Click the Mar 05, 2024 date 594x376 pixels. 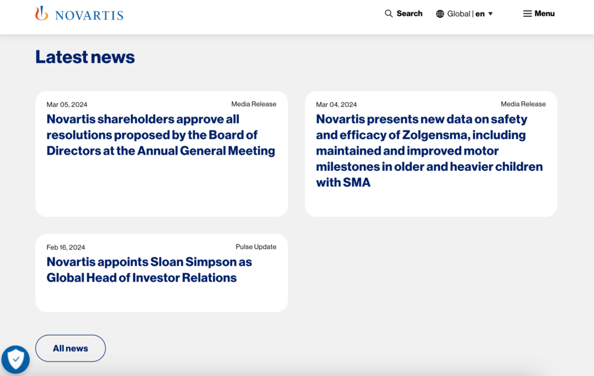pyautogui.click(x=67, y=105)
